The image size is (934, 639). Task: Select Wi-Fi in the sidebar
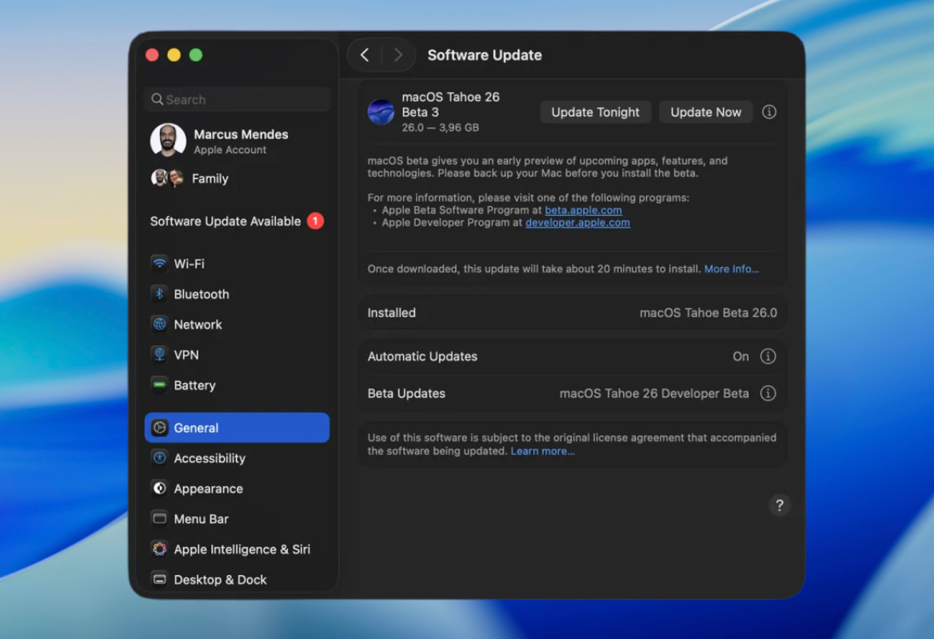[237, 263]
